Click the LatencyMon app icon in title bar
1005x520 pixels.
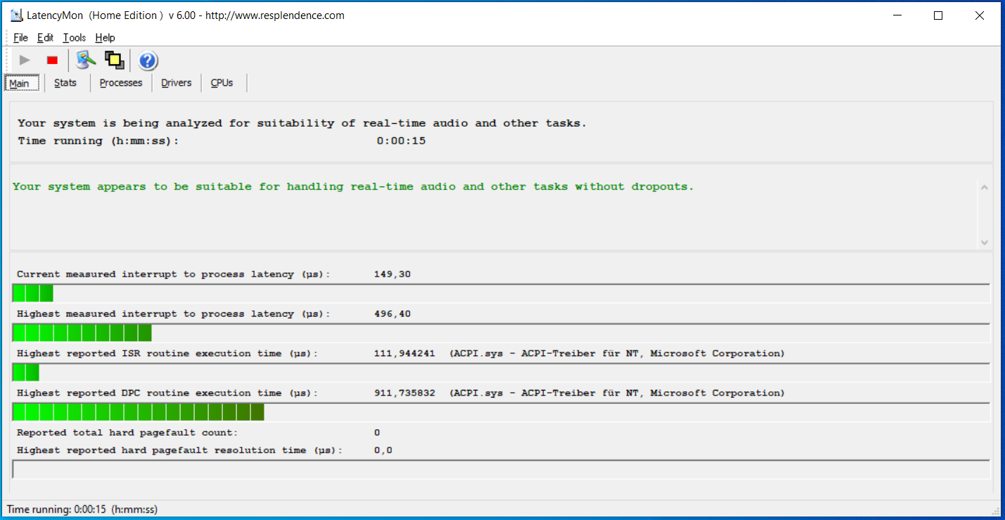click(16, 15)
